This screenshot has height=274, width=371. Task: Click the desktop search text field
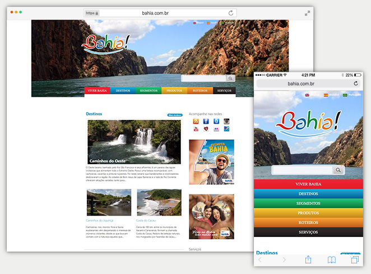coord(204,78)
